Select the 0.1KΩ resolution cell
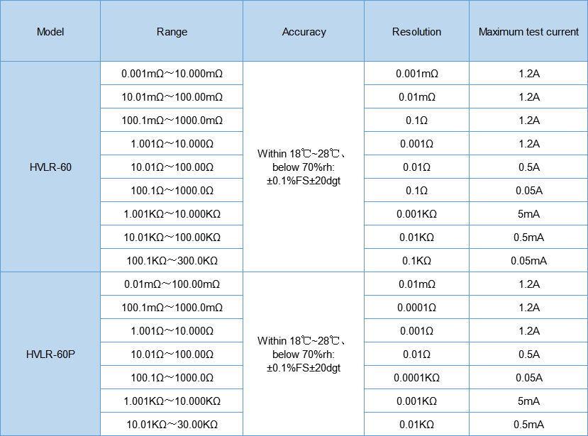 pos(416,261)
